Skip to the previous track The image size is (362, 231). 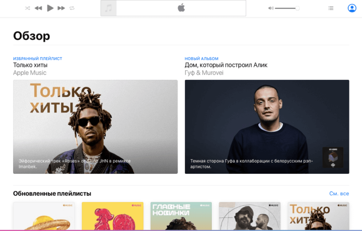[38, 8]
